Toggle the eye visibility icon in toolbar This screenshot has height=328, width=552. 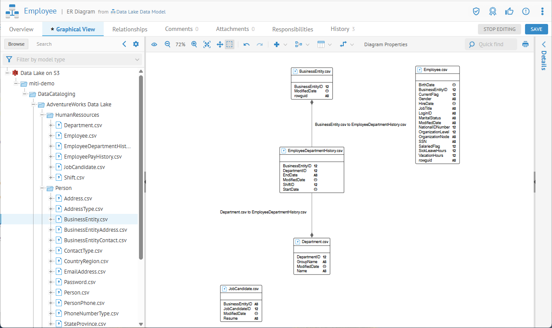coord(154,44)
